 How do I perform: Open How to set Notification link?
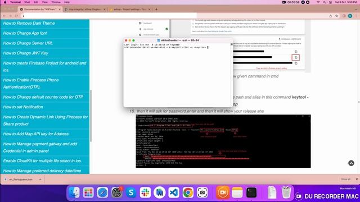pos(23,107)
